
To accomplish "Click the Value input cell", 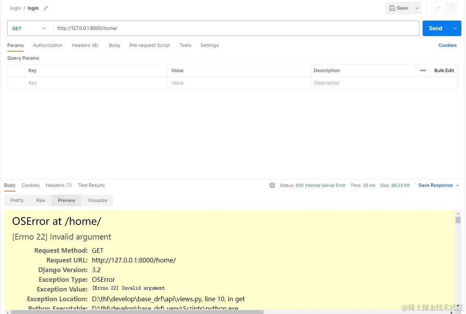I will [x=239, y=83].
